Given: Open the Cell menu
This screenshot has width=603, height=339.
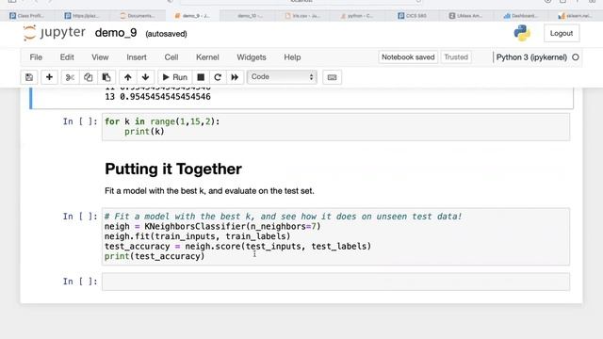Looking at the screenshot, I should click(x=171, y=57).
